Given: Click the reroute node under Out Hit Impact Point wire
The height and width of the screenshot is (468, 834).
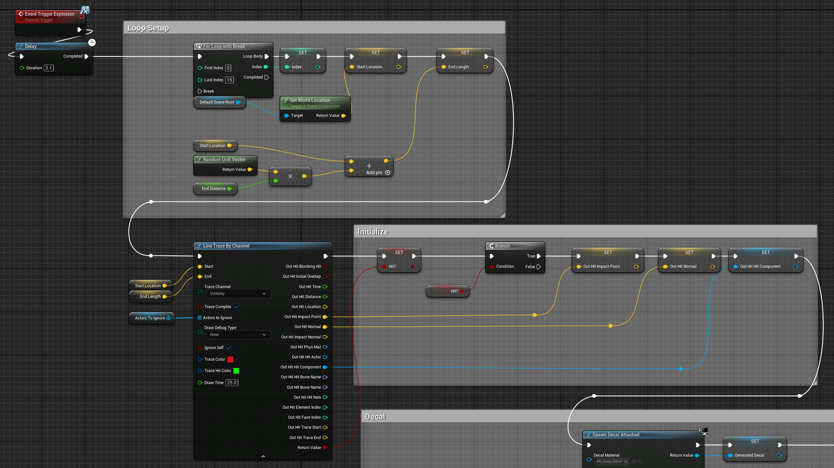Looking at the screenshot, I should (535, 315).
